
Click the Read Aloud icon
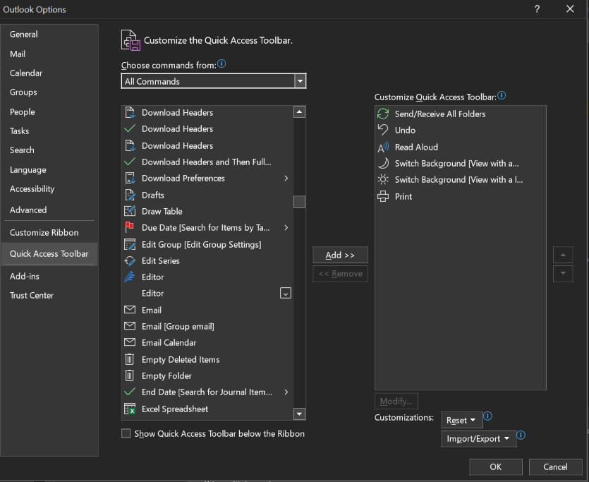(383, 147)
